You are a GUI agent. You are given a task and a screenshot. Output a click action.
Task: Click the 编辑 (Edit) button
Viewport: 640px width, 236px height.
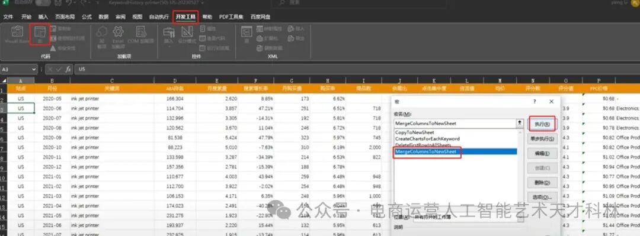tap(542, 153)
